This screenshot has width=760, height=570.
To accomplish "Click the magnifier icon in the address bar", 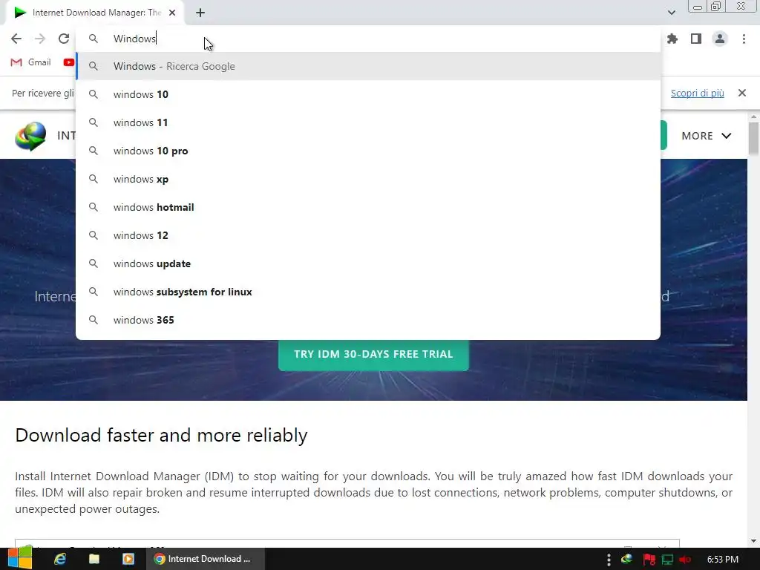I will click(x=94, y=39).
